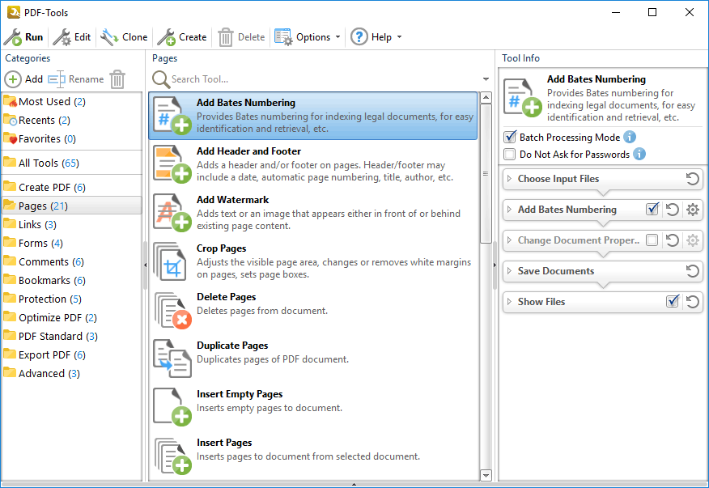Viewport: 709px width, 488px height.
Task: Click the Search Tool input field
Action: click(323, 79)
